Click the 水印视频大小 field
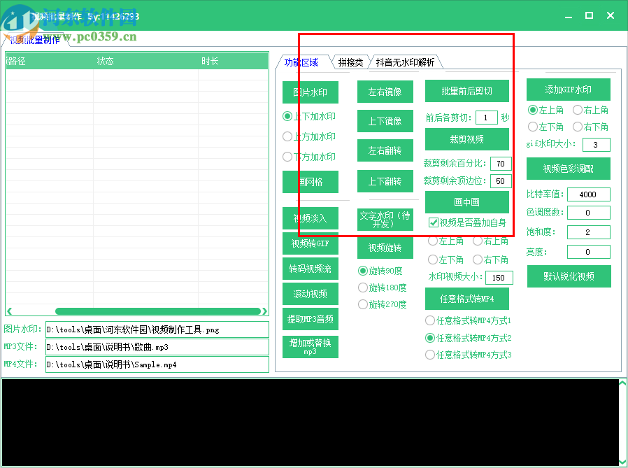This screenshot has width=628, height=468. click(499, 278)
